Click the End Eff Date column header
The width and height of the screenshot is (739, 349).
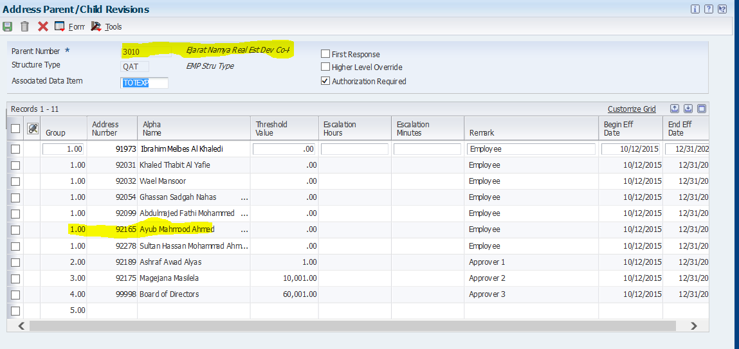686,129
